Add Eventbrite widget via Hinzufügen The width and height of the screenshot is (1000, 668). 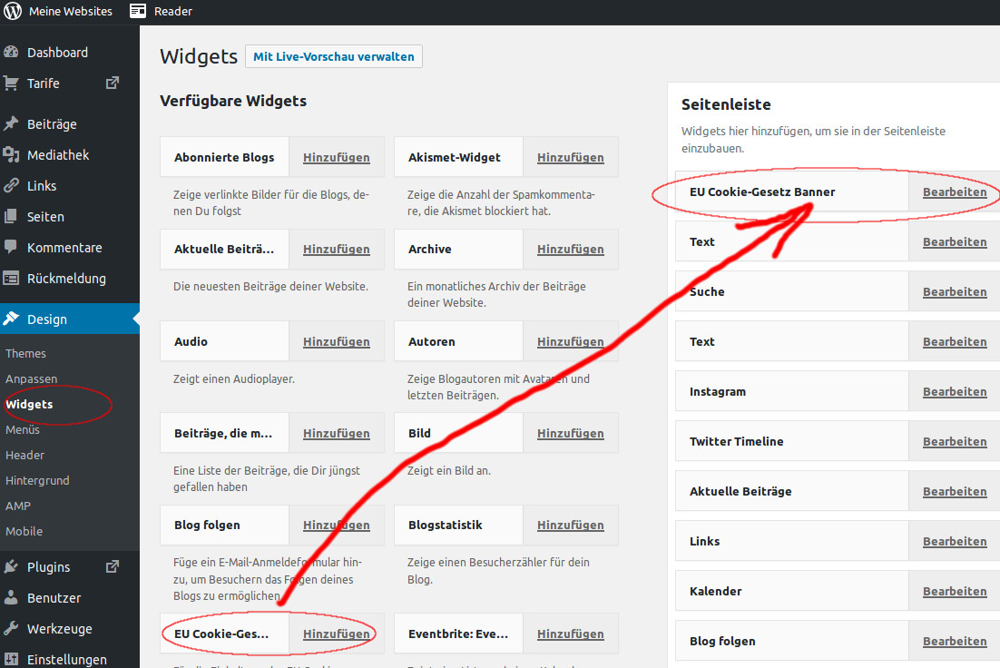pos(570,634)
